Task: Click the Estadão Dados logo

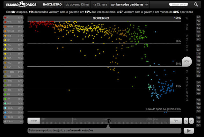Action: (x=21, y=4)
